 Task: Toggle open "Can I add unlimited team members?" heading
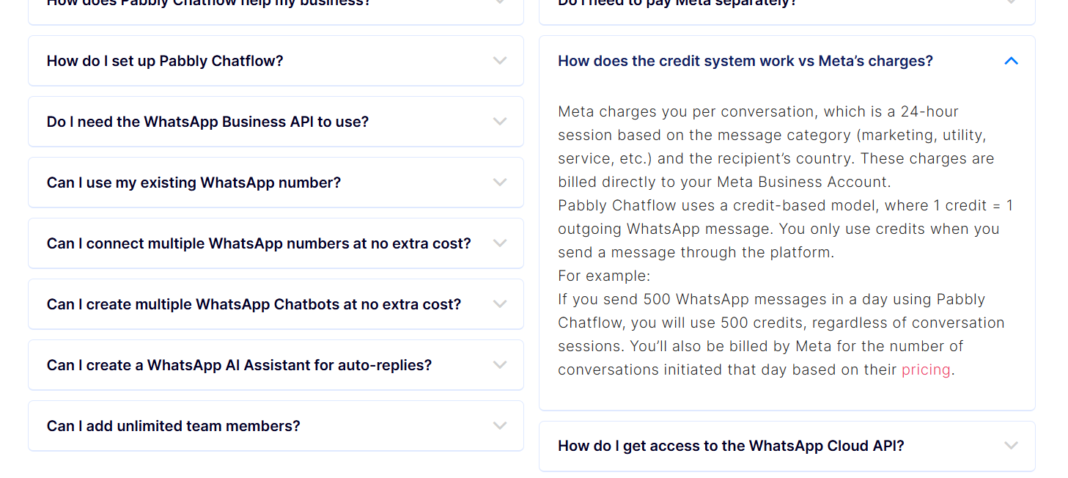coord(173,426)
